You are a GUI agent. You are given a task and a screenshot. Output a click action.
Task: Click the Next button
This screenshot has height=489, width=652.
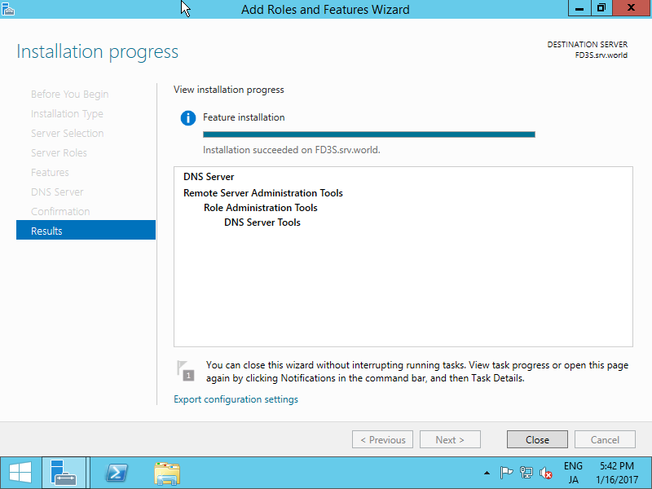(x=450, y=439)
